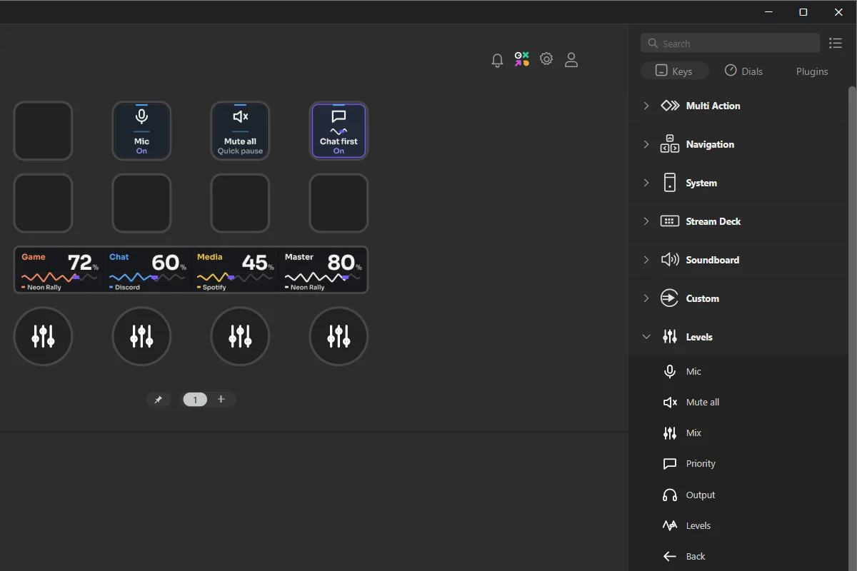Click the Soundboard label text
Viewport: 857px width, 571px height.
tap(712, 260)
